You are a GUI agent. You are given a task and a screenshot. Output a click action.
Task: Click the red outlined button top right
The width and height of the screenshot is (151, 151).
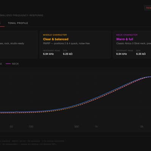coord(148,8)
